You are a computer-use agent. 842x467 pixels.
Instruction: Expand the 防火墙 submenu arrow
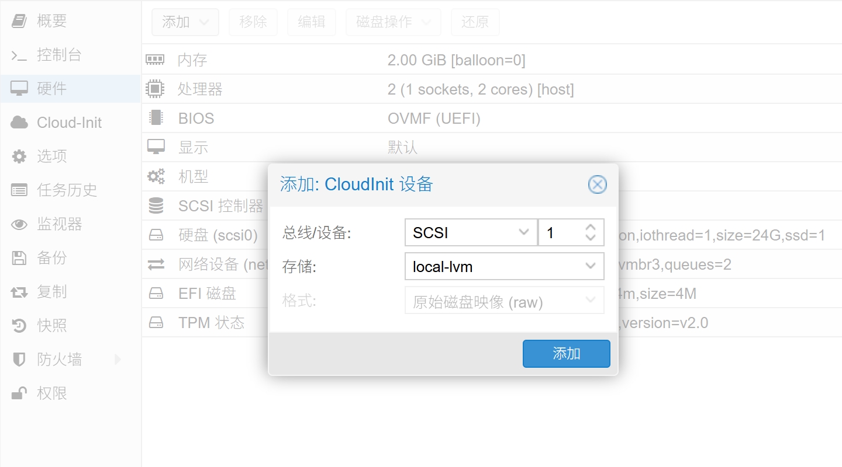118,360
